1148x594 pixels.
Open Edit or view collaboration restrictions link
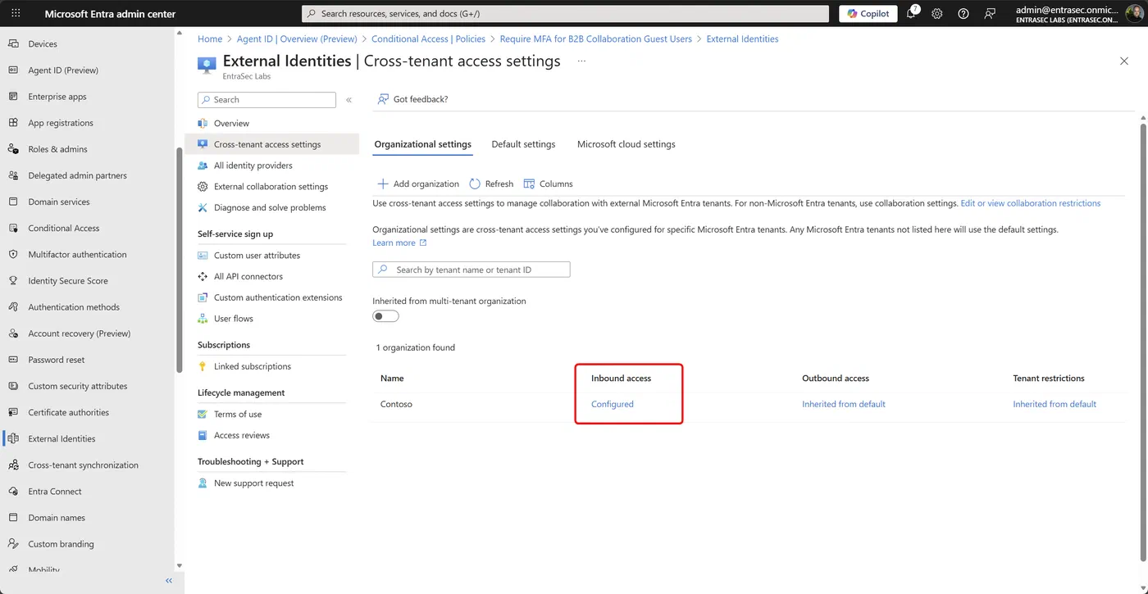click(x=1031, y=203)
